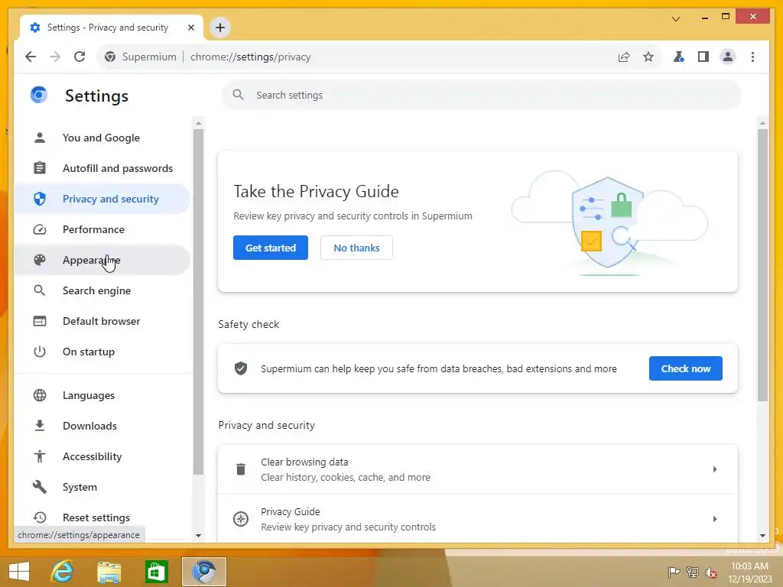Viewport: 783px width, 587px height.
Task: Click the Supermium logo beside Settings
Action: pyautogui.click(x=39, y=95)
